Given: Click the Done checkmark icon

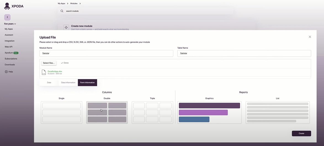Looking at the screenshot, I should (x=62, y=63).
